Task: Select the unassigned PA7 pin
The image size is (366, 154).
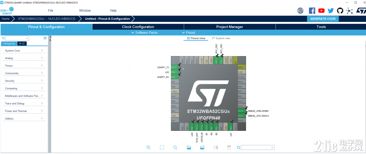Action: click(x=175, y=82)
